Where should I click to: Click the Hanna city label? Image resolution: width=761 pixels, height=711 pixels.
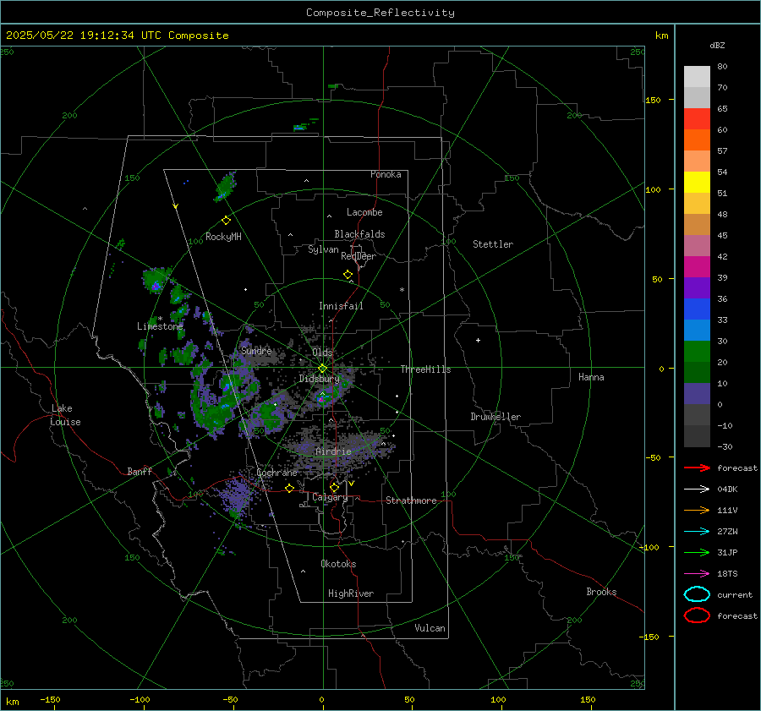591,377
